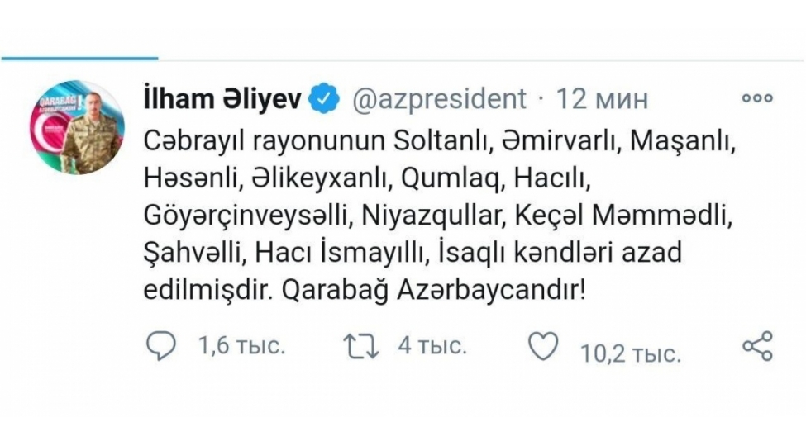Open the three-dot more options menu
The image size is (806, 446).
tap(756, 98)
